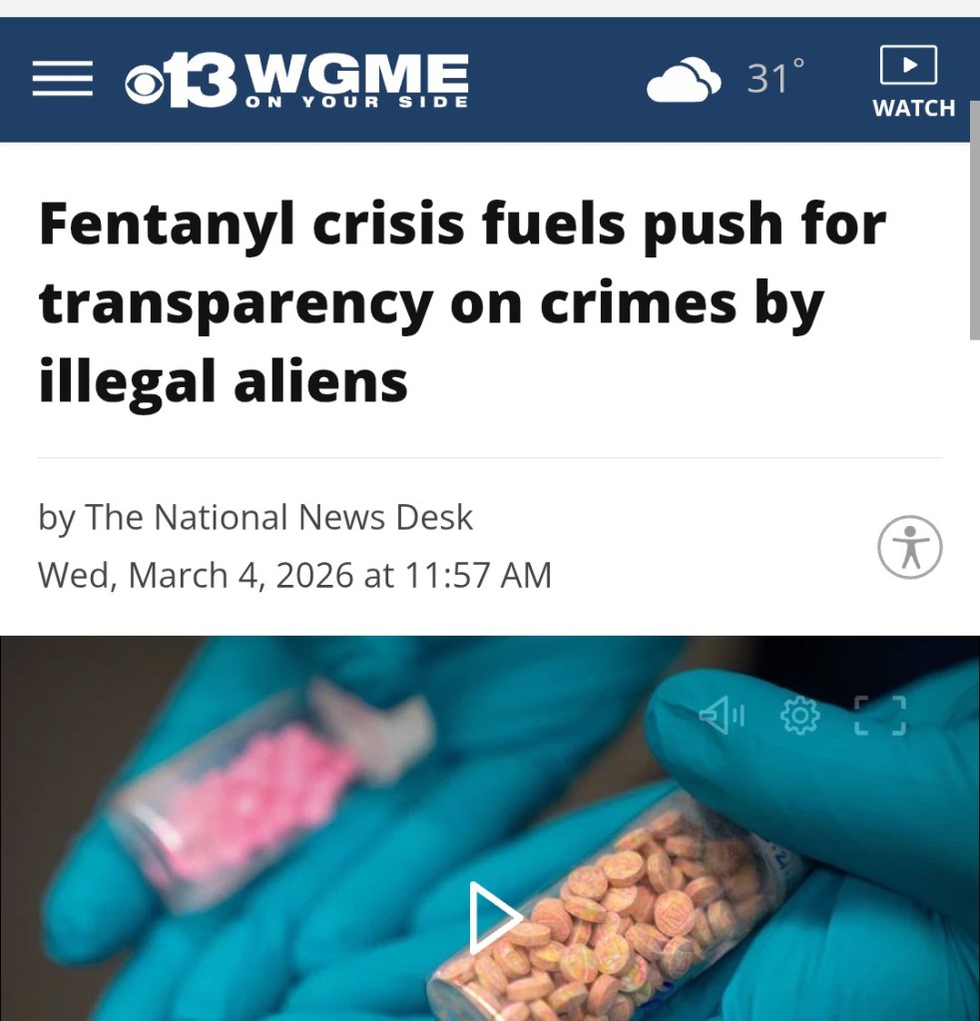The width and height of the screenshot is (980, 1021).
Task: Click The National News Desk byline
Action: click(x=278, y=518)
